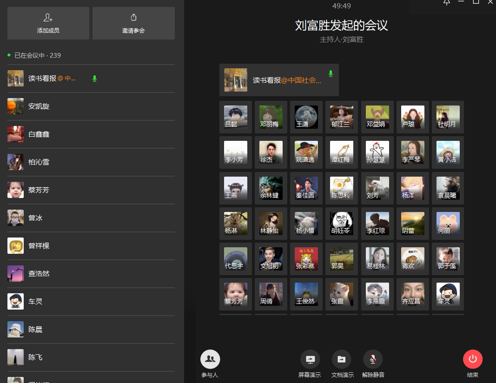Click the pin window icon in title bar
This screenshot has width=496, height=383.
[446, 2]
